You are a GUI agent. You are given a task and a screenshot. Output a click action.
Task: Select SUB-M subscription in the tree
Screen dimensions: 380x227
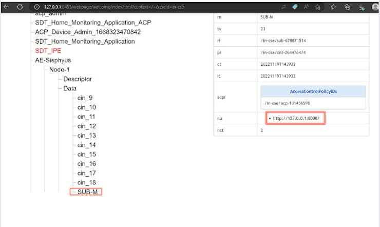point(87,192)
